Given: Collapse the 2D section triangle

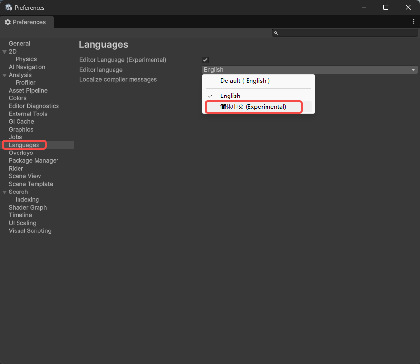Looking at the screenshot, I should tap(4, 52).
